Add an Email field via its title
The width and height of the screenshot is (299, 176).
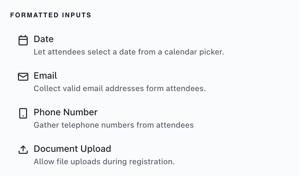click(45, 75)
